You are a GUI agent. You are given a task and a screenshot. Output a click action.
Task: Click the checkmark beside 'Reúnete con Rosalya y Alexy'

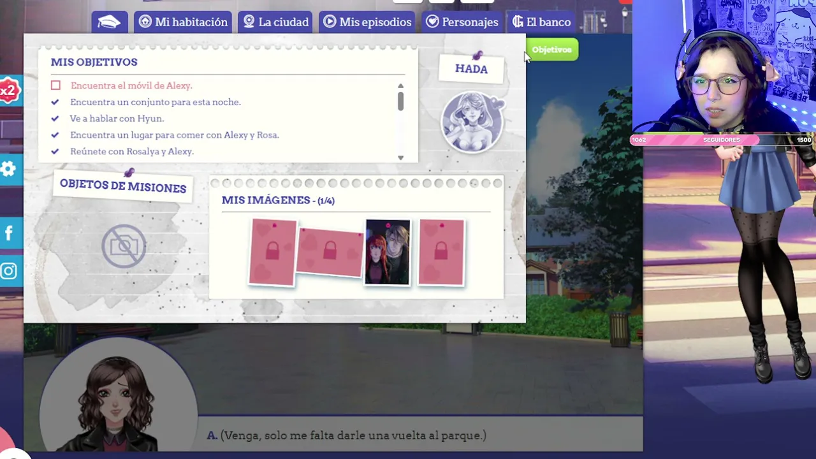point(55,152)
